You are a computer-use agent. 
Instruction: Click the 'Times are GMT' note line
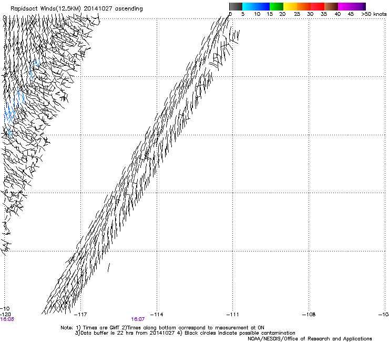click(x=162, y=328)
